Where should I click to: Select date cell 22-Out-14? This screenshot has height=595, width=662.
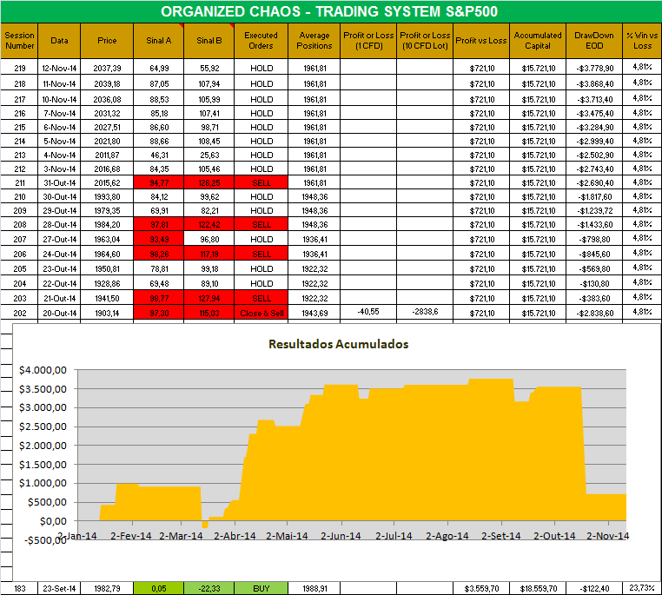(x=59, y=283)
